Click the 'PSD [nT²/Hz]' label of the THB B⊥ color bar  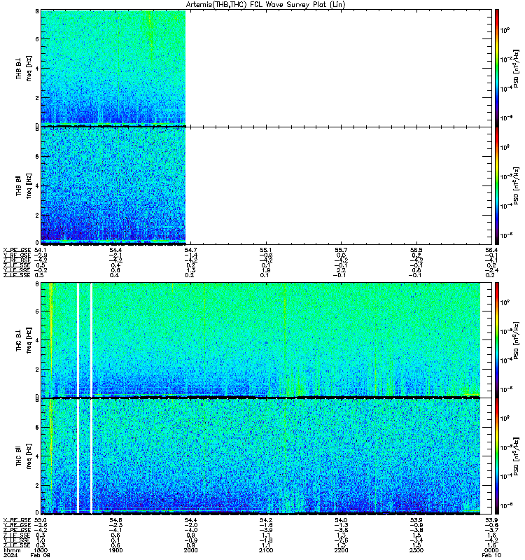coord(516,68)
